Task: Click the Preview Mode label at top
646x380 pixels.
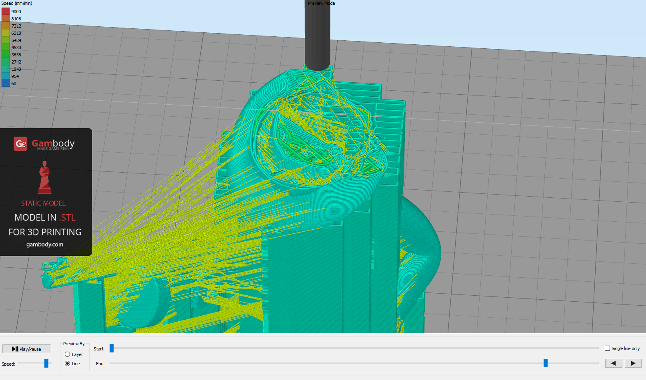Action: (321, 3)
